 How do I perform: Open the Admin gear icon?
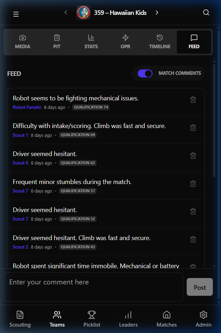[x=203, y=315]
